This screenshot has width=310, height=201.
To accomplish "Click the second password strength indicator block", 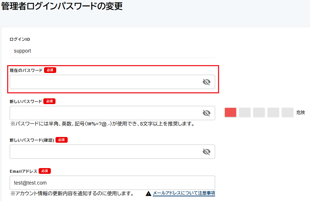I will (x=245, y=112).
